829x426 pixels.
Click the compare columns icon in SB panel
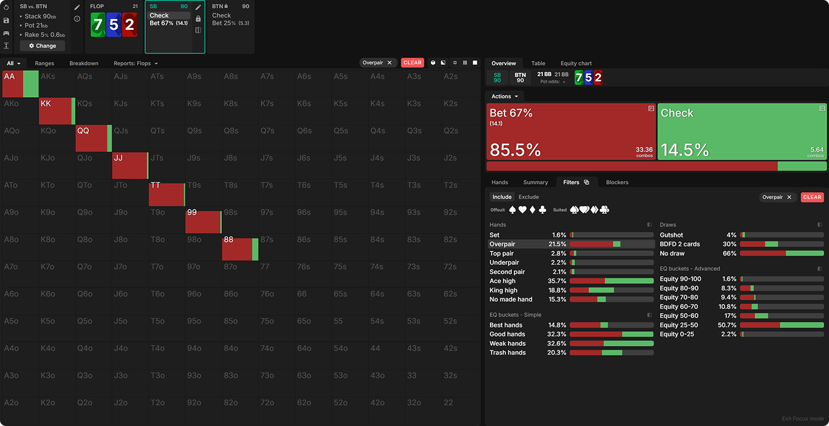(x=198, y=30)
